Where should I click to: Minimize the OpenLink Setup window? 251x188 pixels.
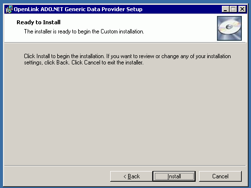coord(225,9)
